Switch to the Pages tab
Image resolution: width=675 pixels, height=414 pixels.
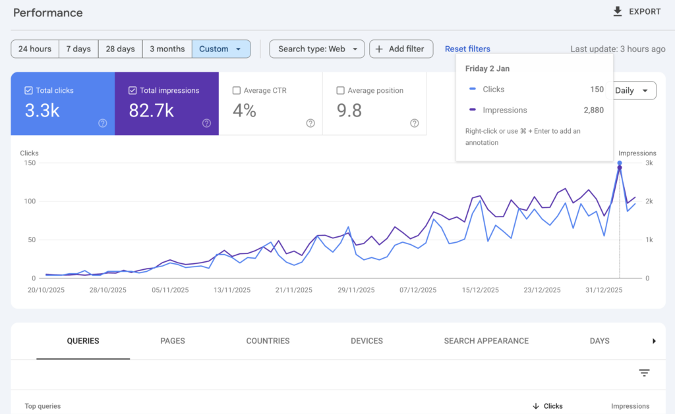point(173,341)
